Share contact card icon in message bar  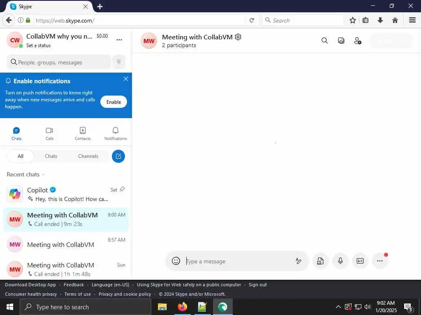point(360,261)
